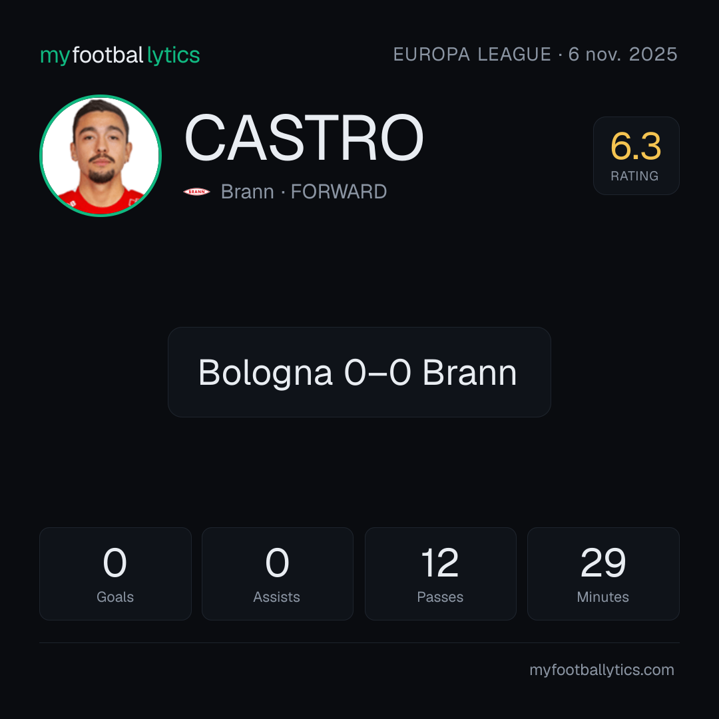Click 6 nov. 2025 date text

click(622, 55)
